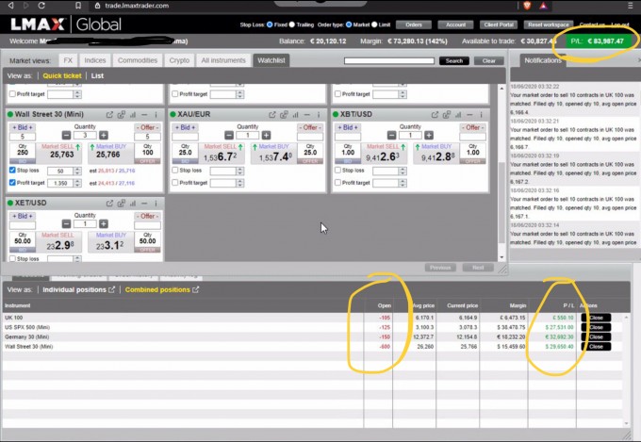The width and height of the screenshot is (641, 442).
Task: Minimize the Wall Street 30 (Mini) ticket
Action: point(144,115)
